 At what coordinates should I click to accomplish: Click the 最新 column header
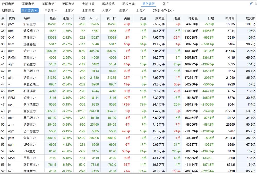(x=53, y=18)
